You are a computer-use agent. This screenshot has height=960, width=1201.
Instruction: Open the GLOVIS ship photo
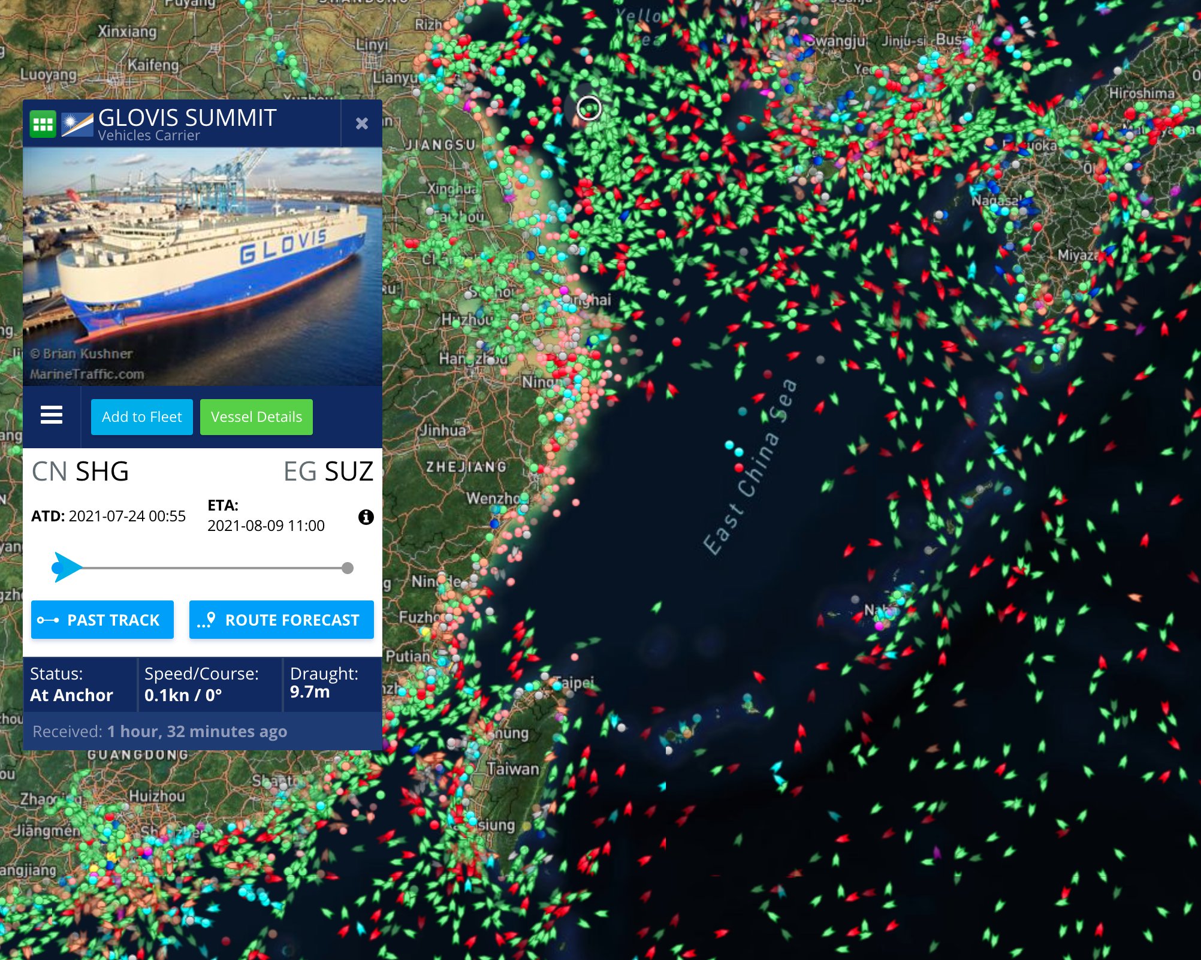coord(203,267)
